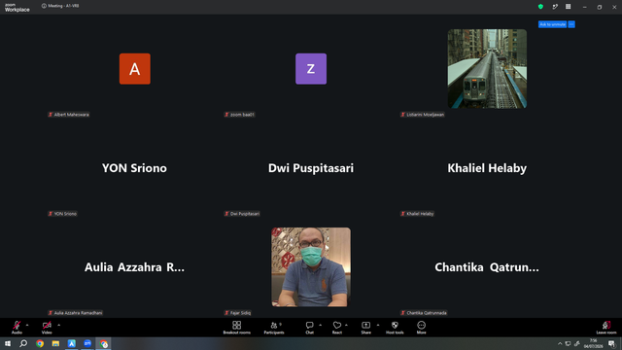
Task: Click the Ask to unmute button
Action: [552, 24]
